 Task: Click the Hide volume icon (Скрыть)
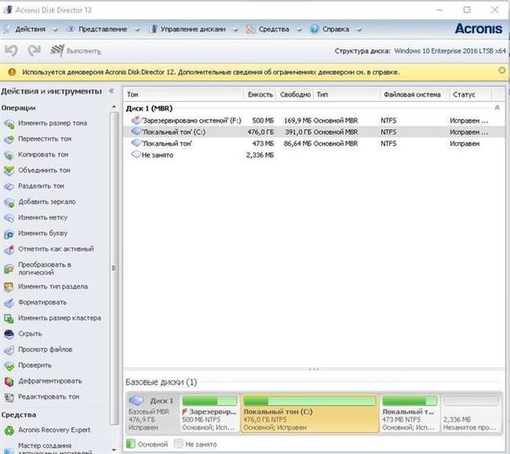click(9, 334)
